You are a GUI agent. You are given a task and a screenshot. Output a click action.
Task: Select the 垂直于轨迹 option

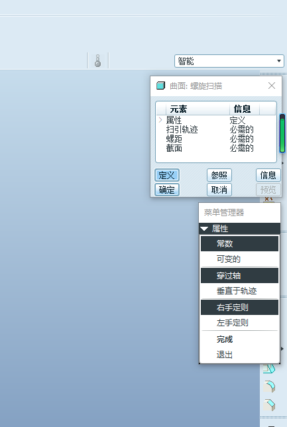(x=239, y=291)
